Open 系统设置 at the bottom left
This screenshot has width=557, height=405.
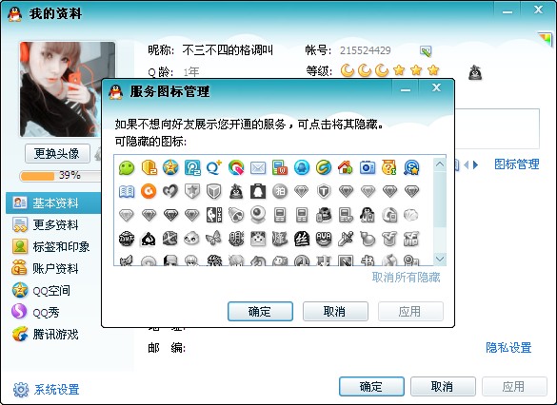point(47,390)
